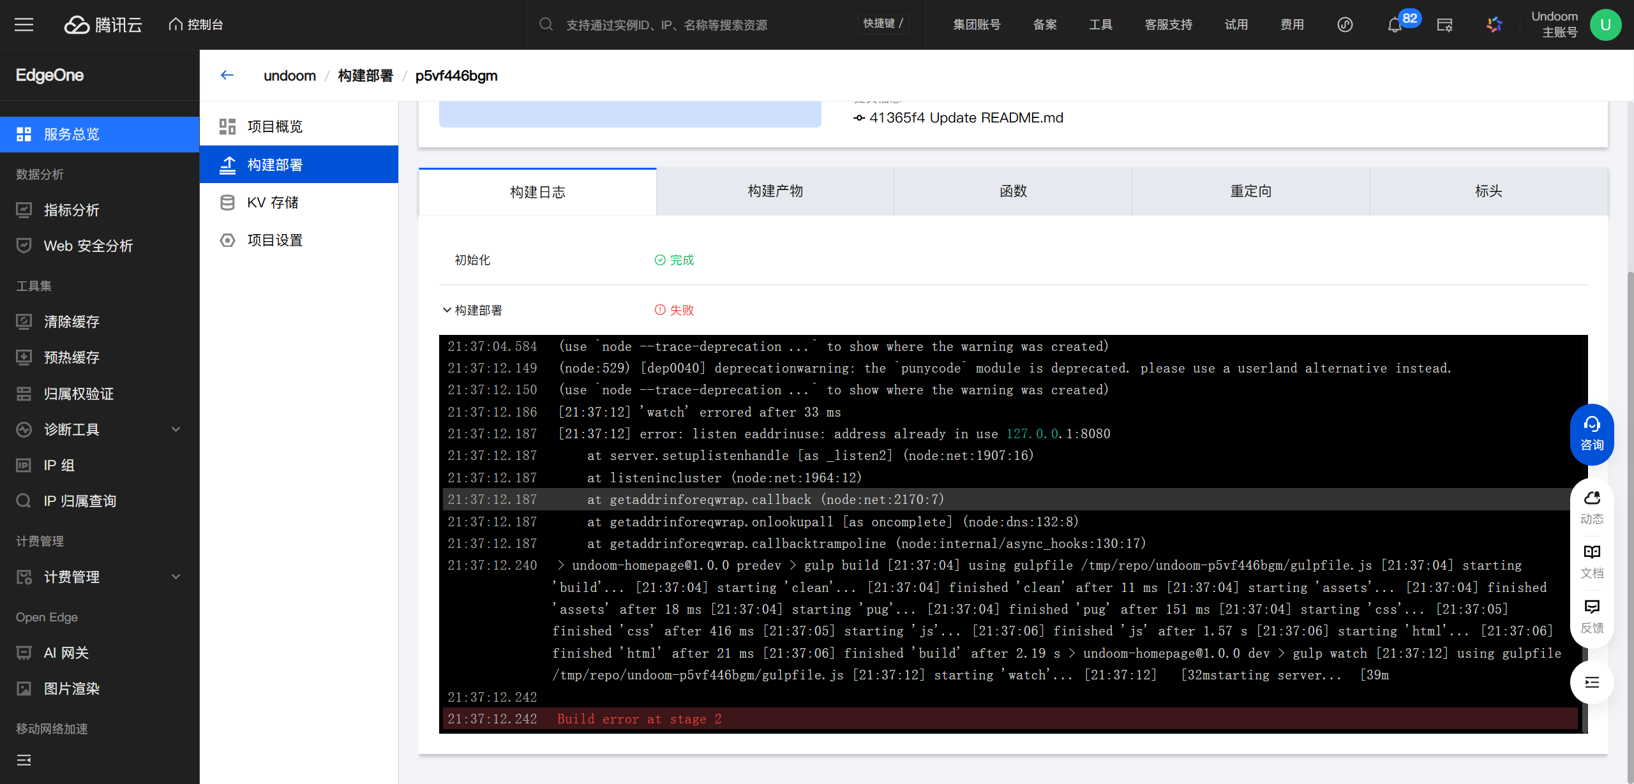Screen dimensions: 1634x784
Task: Switch to the 构建产物 tab
Action: click(775, 191)
